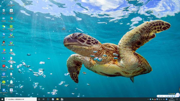Image resolution: width=180 pixels, height=101 pixels.
Task: Open the Bandizip desktop shortcut
Action: point(4,59)
